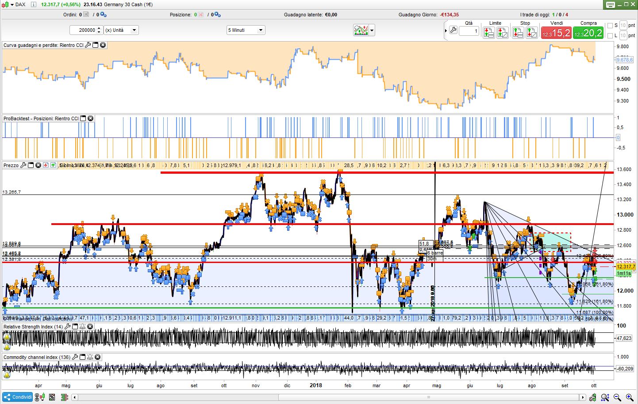Click the current price label 12.317,7 on axis
This screenshot has width=638, height=404.
pos(626,267)
